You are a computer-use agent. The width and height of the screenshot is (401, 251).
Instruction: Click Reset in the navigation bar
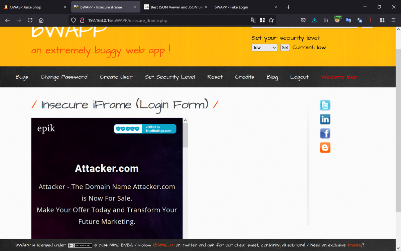[x=215, y=77]
